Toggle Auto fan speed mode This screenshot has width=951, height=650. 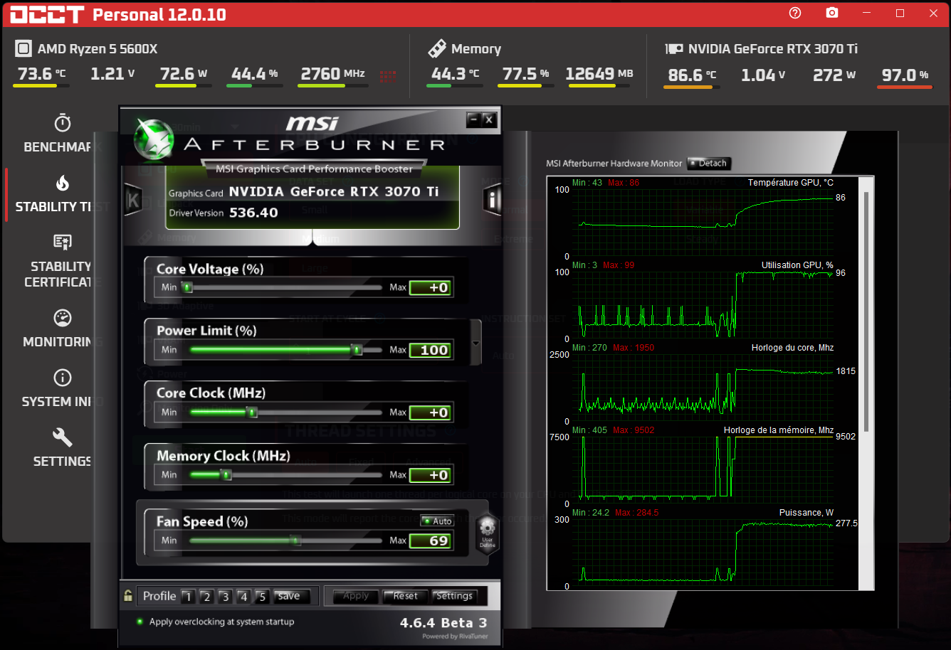pos(437,521)
